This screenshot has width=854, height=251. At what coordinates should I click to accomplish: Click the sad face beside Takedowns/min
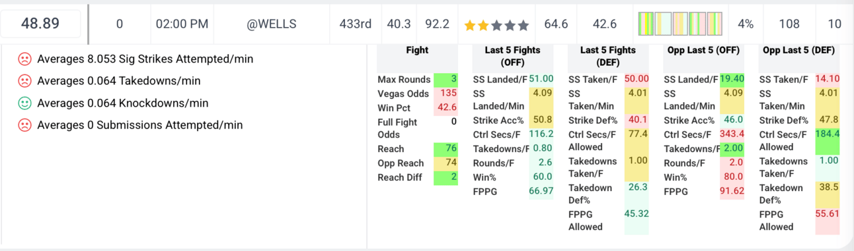point(24,81)
